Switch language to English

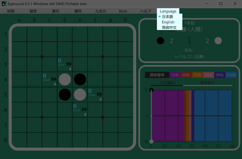tap(168, 22)
